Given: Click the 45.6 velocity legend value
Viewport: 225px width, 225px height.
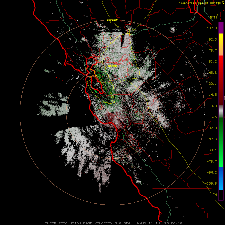Looking at the screenshot, I should tap(213, 72).
